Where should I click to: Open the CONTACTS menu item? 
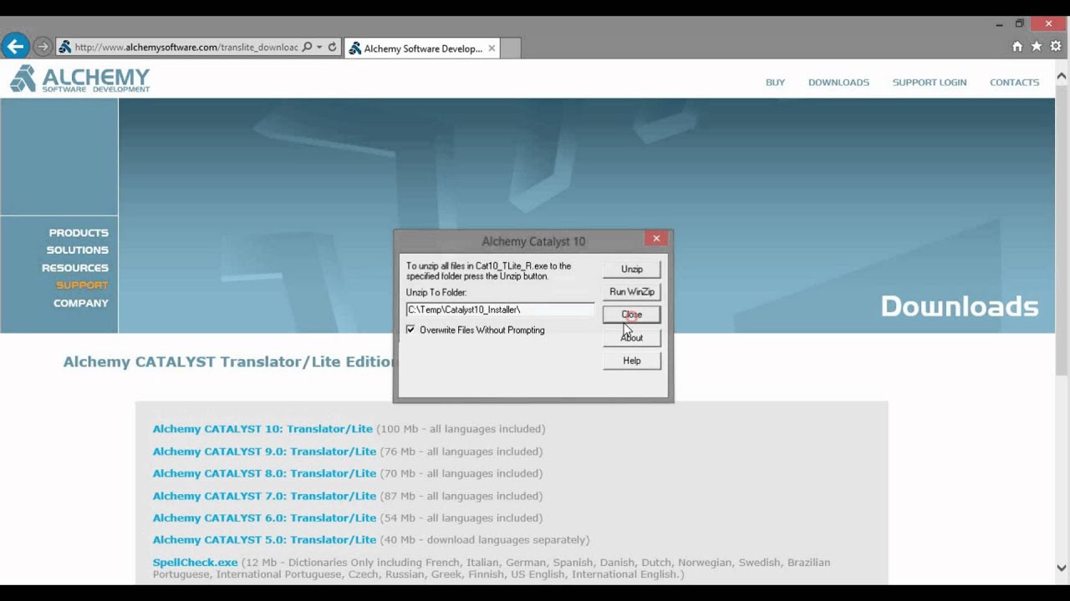(x=1014, y=83)
